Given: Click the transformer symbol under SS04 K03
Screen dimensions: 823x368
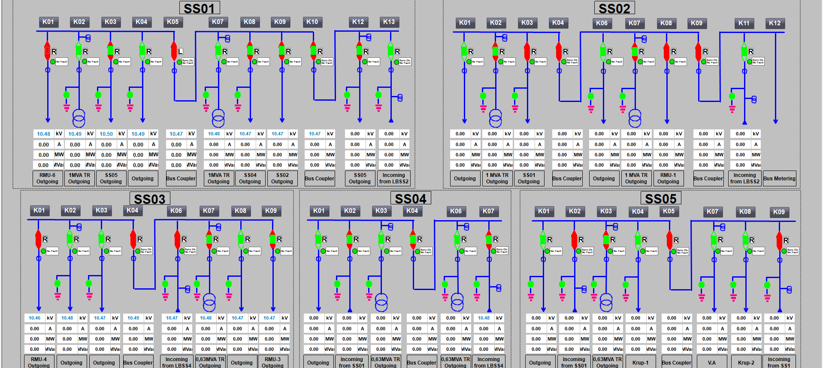Looking at the screenshot, I should pyautogui.click(x=381, y=302).
